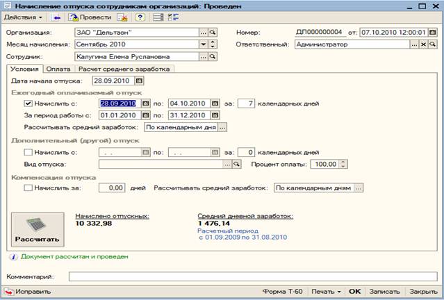
Task: Switch to the Оплата tab
Action: (59, 69)
